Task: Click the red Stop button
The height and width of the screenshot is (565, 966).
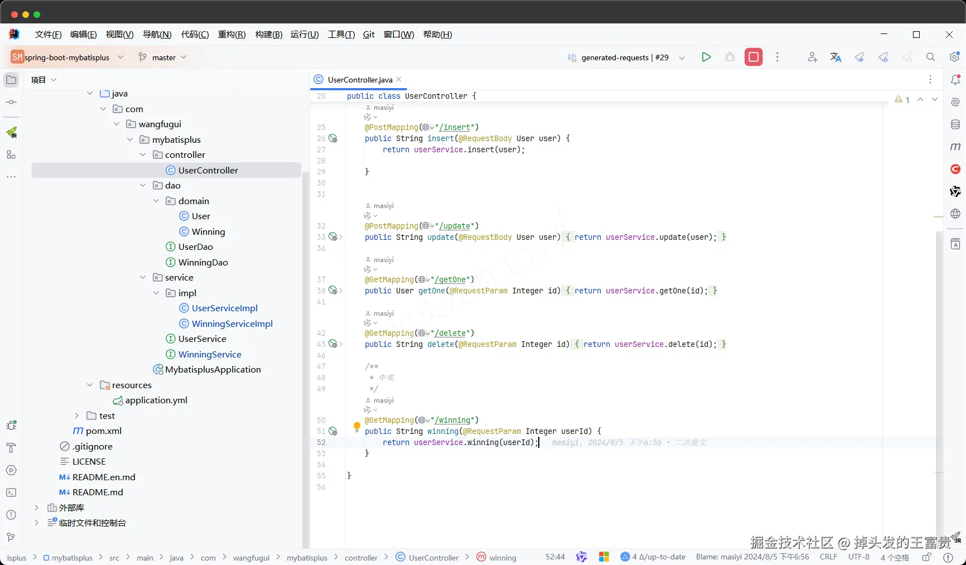Action: 754,57
